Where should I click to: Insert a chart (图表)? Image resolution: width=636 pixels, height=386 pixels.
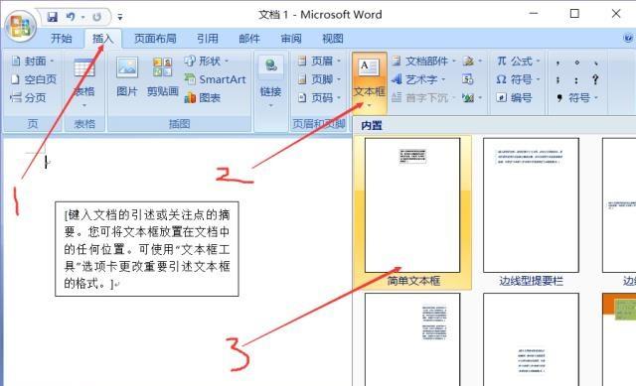point(203,97)
